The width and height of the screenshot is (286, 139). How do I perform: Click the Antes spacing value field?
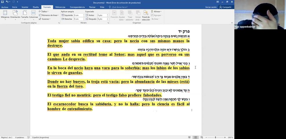coord(102,15)
